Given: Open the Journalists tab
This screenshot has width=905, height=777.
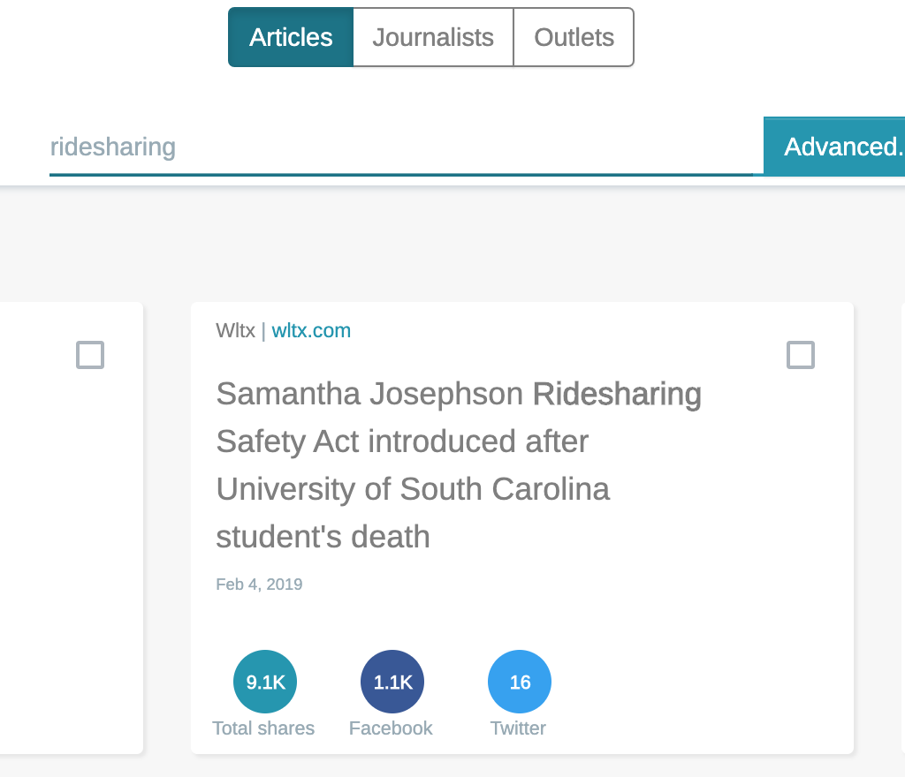Looking at the screenshot, I should (433, 37).
